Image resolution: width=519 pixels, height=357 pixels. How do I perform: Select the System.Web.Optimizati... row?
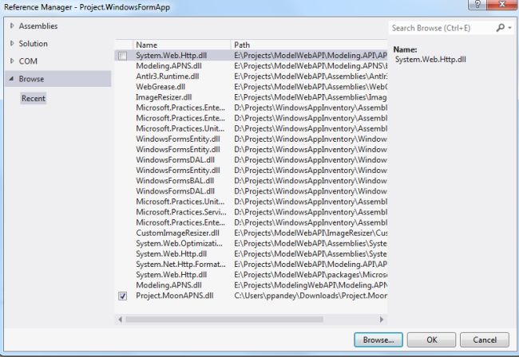(x=251, y=243)
